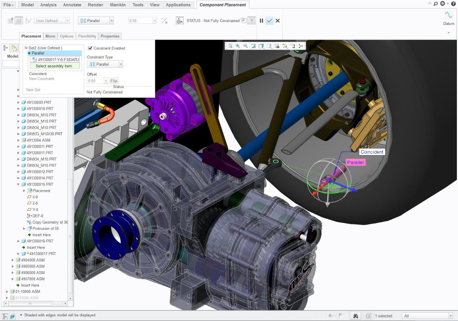458x321 pixels.
Task: Click the browser icon in status bar
Action: 13,316
